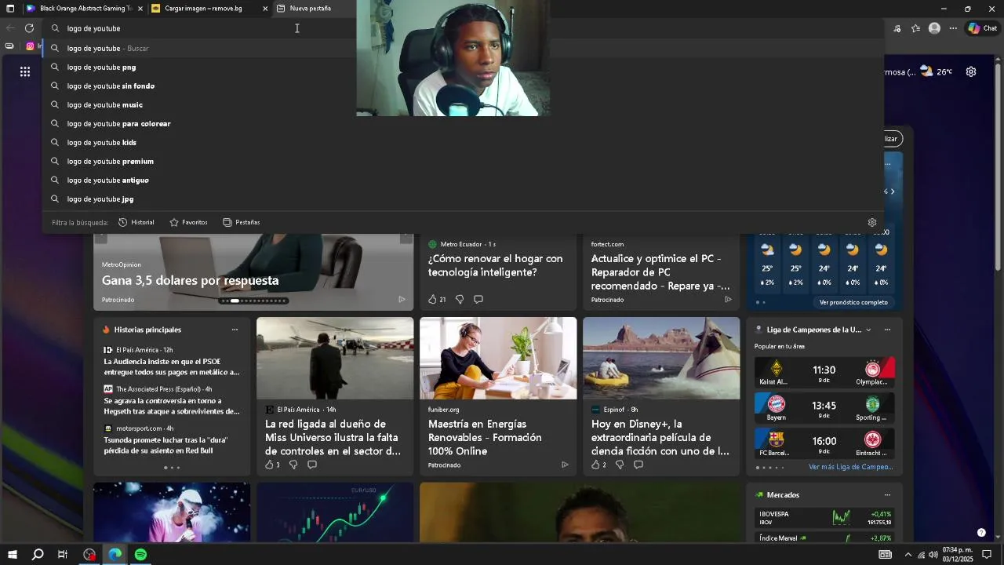Open Ver más Liga de Campeones link

click(x=850, y=467)
